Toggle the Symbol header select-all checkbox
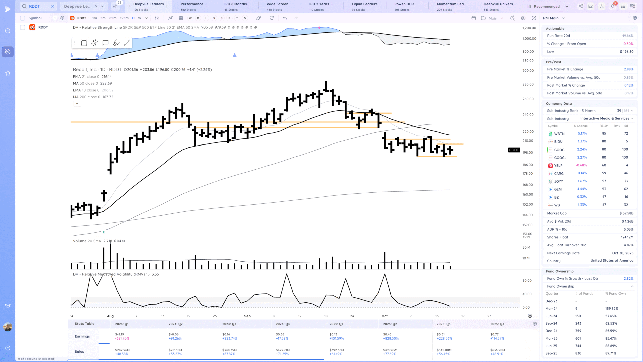Image resolution: width=643 pixels, height=362 pixels. [x=23, y=18]
